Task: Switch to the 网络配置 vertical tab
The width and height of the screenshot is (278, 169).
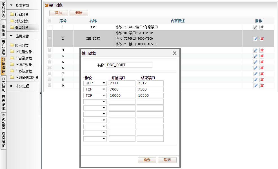Action: 3,28
